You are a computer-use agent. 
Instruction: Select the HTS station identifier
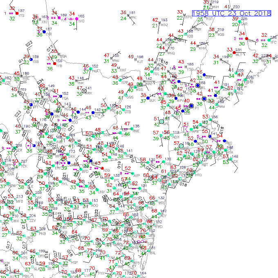point(24,258)
